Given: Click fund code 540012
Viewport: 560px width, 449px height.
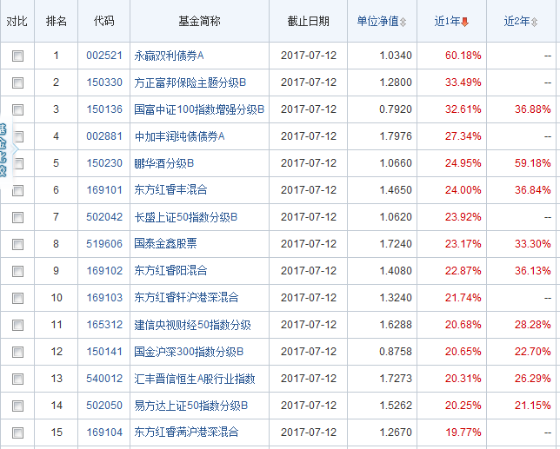Looking at the screenshot, I should pyautogui.click(x=104, y=379).
